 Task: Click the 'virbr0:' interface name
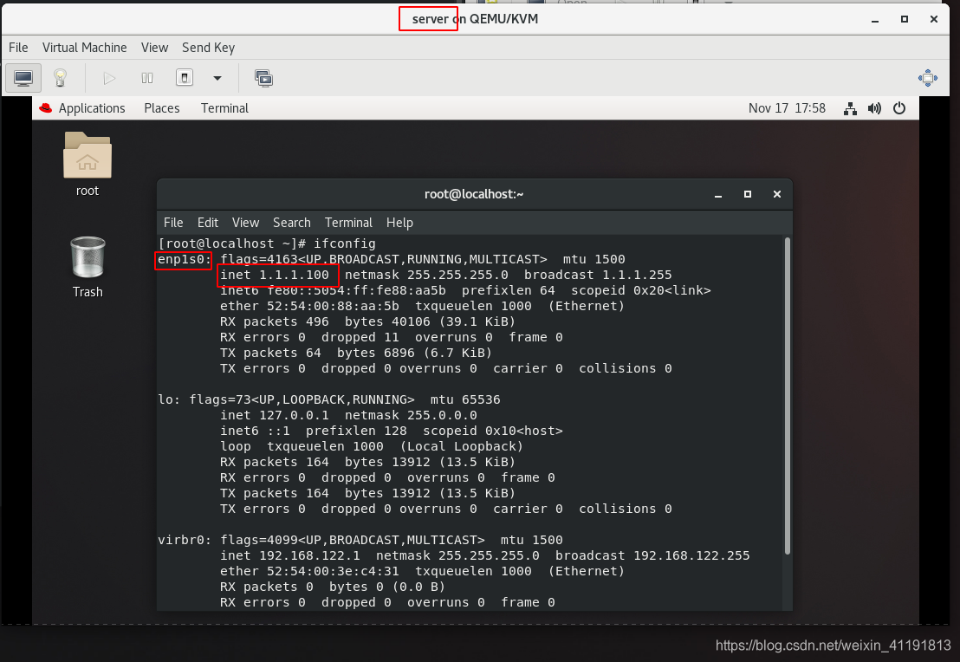pyautogui.click(x=185, y=540)
